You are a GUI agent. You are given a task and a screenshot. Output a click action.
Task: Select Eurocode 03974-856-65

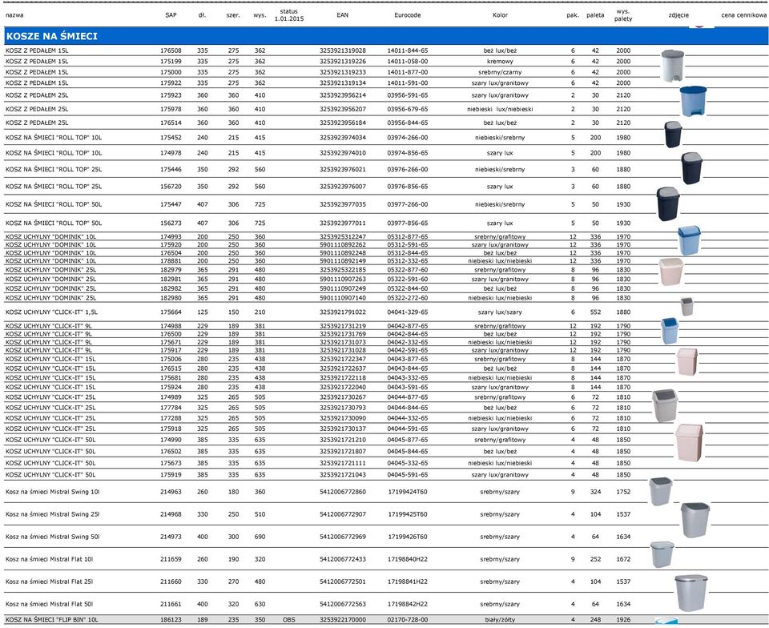point(408,153)
